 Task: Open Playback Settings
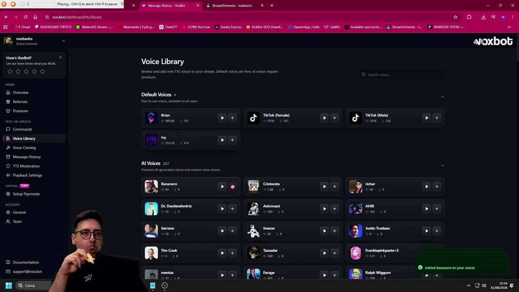(34, 175)
